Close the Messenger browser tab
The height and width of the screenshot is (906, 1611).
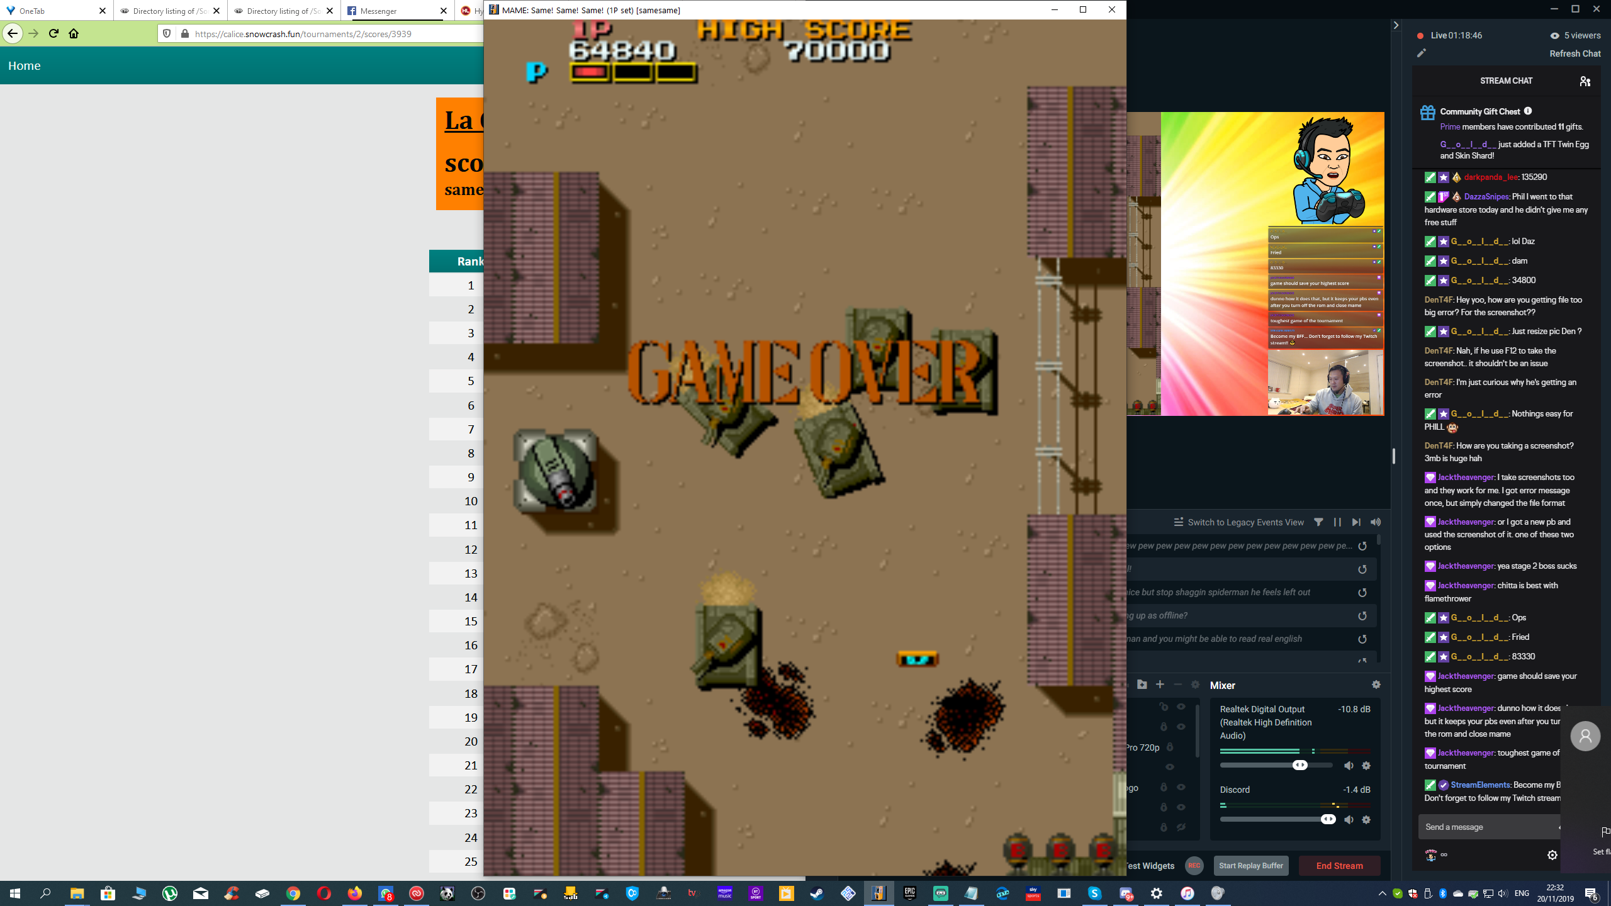tap(444, 11)
